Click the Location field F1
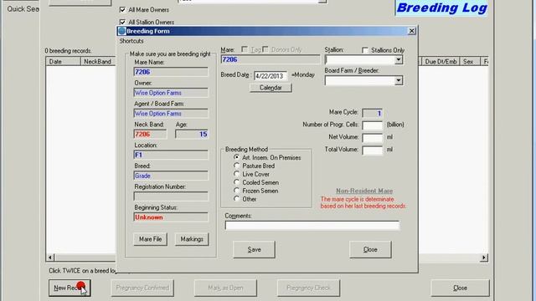The image size is (536, 301). (x=171, y=155)
